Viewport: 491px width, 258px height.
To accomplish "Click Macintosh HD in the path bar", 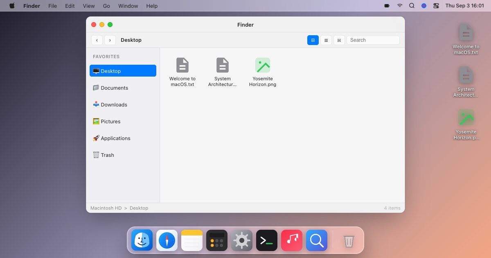I will pyautogui.click(x=106, y=208).
